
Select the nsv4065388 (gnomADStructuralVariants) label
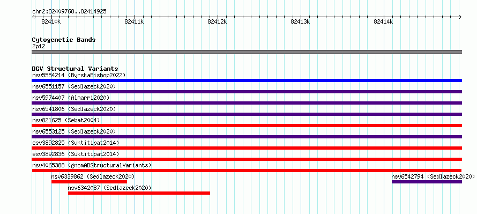[x=92, y=165]
